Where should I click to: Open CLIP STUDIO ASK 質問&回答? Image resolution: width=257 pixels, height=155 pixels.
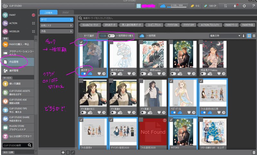pyautogui.click(x=18, y=101)
